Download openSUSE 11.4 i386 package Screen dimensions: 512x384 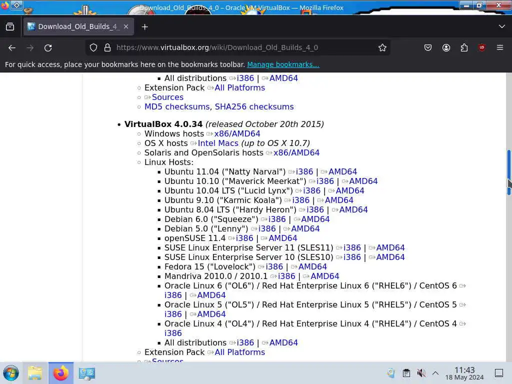pos(244,238)
